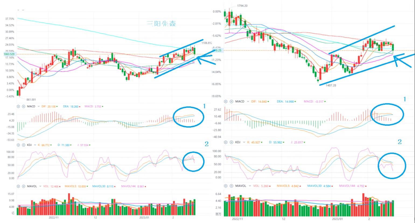Click the green 1063.529 current price tag
Image resolution: width=415 pixels, height=223 pixels.
9,54
